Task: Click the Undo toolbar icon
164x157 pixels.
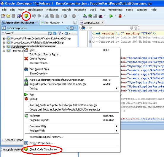Action: (34, 16)
